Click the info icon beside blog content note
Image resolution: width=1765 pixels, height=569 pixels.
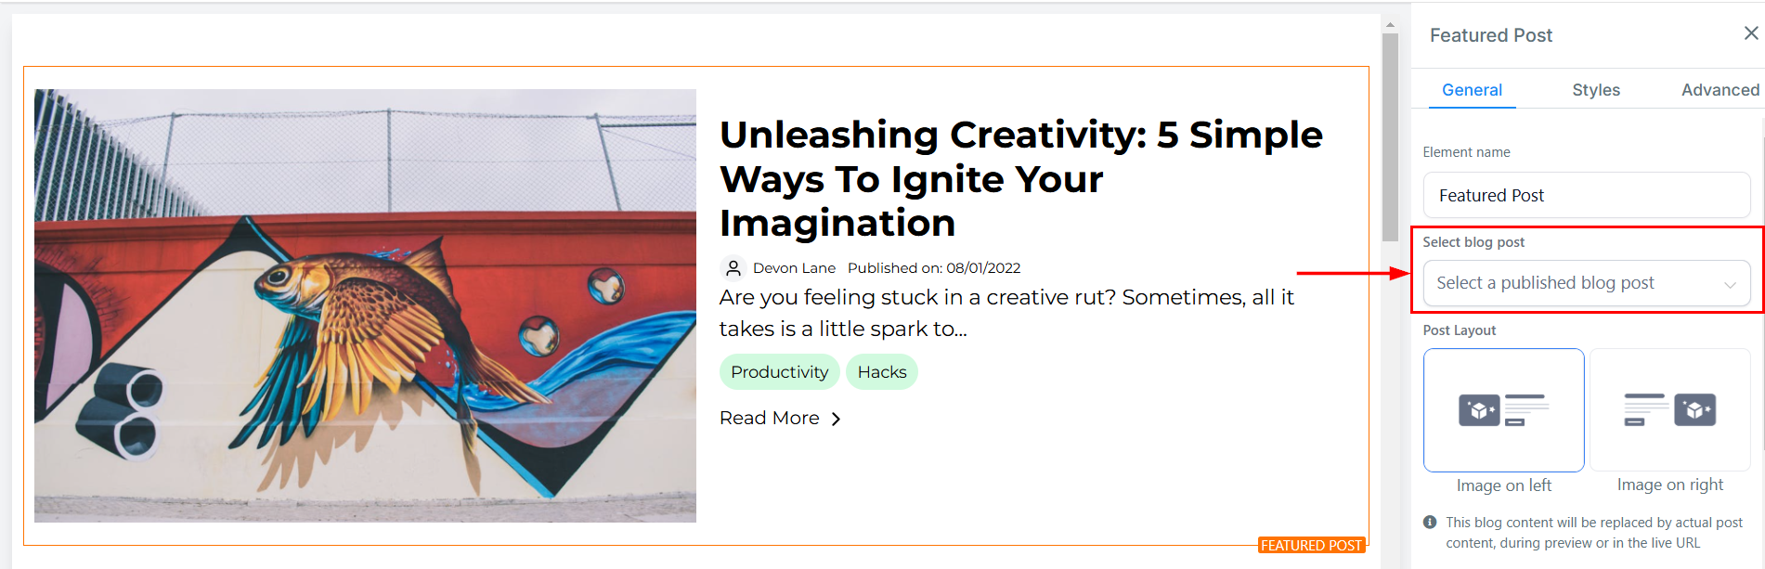tap(1430, 523)
